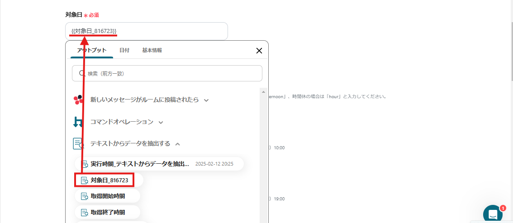Image resolution: width=513 pixels, height=223 pixels.
Task: Click the 対象日 input field
Action: tap(146, 31)
